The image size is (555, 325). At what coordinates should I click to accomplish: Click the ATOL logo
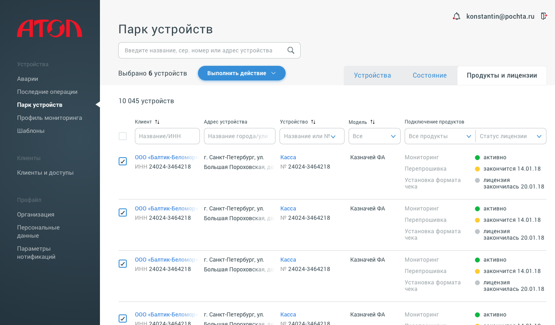tap(50, 28)
